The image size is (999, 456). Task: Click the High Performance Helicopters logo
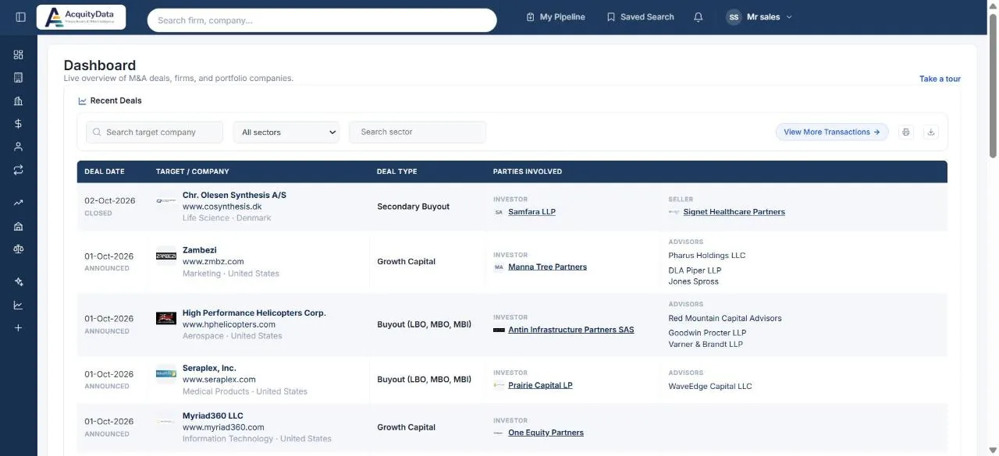pos(166,318)
